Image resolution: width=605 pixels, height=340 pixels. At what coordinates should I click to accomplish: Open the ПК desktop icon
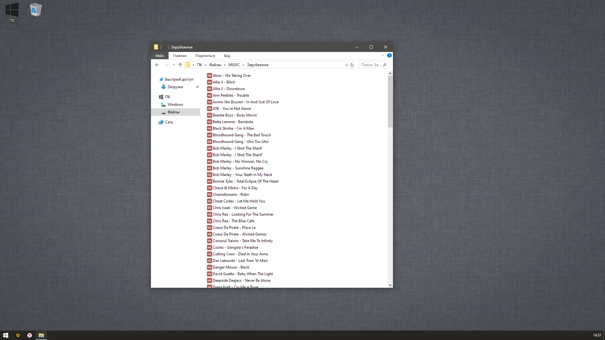(x=12, y=13)
